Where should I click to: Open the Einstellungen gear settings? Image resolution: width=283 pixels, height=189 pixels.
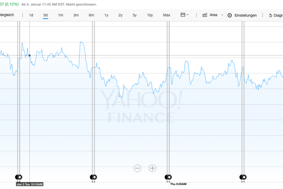pos(242,15)
